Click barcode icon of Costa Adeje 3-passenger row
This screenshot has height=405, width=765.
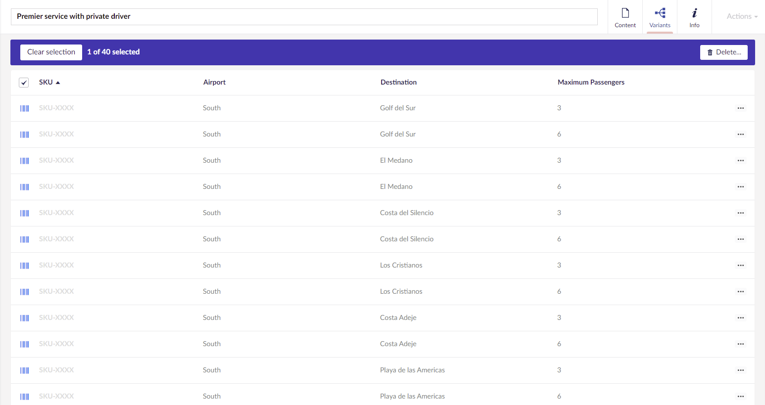point(25,318)
